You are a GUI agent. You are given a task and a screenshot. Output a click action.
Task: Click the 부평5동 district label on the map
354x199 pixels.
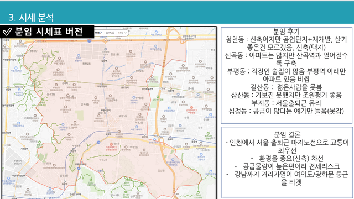click(123, 116)
